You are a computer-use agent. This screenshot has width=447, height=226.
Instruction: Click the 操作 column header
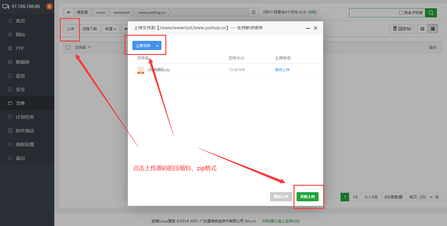[433, 48]
